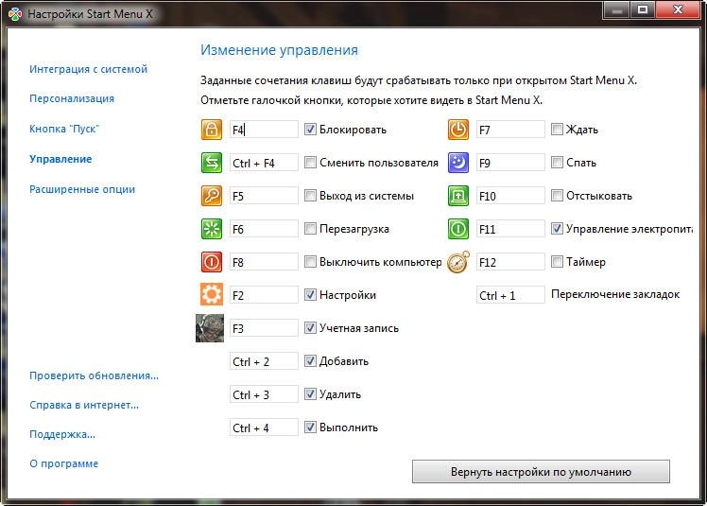The width and height of the screenshot is (707, 506).
Task: Enable the Сменить пользователя checkbox
Action: (x=310, y=162)
